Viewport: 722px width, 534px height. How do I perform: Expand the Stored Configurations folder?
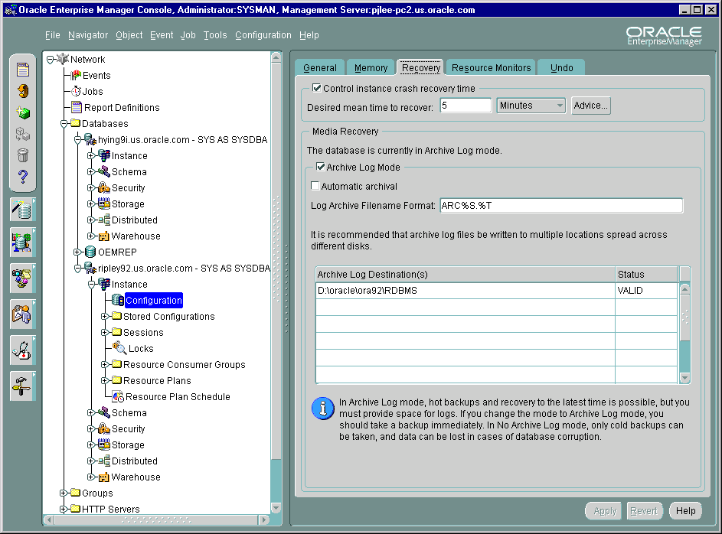(x=105, y=317)
